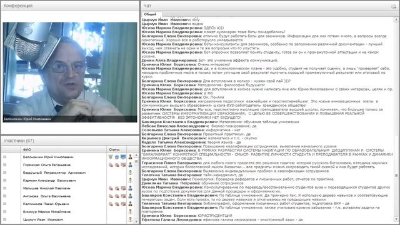
Task: Click user icon for Винокур Марина Михайловна
Action: pos(131,212)
